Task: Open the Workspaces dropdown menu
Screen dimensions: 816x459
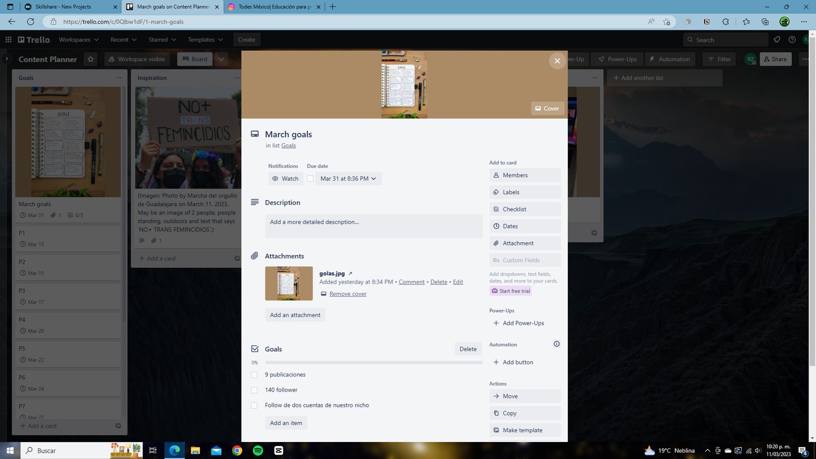Action: [x=79, y=40]
